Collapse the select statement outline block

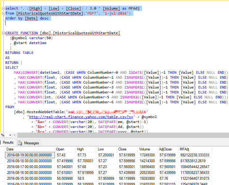click(3, 9)
